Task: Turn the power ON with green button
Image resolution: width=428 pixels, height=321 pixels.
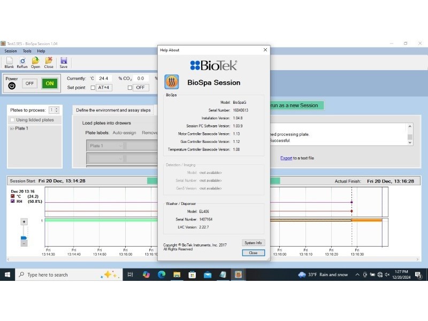Action: [50, 83]
